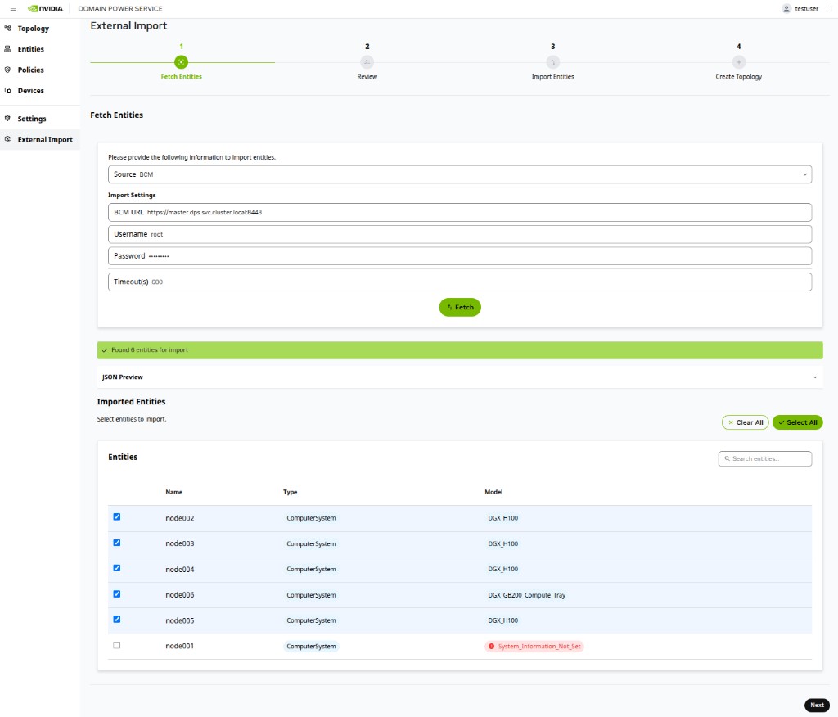Click the node006 name cell
Screen dimensions: 838x717
[179, 595]
